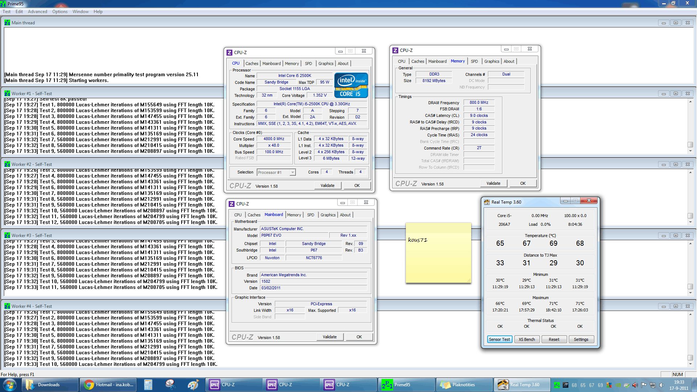
Task: Click the Sensor Test button in Real Temp
Action: pos(499,339)
